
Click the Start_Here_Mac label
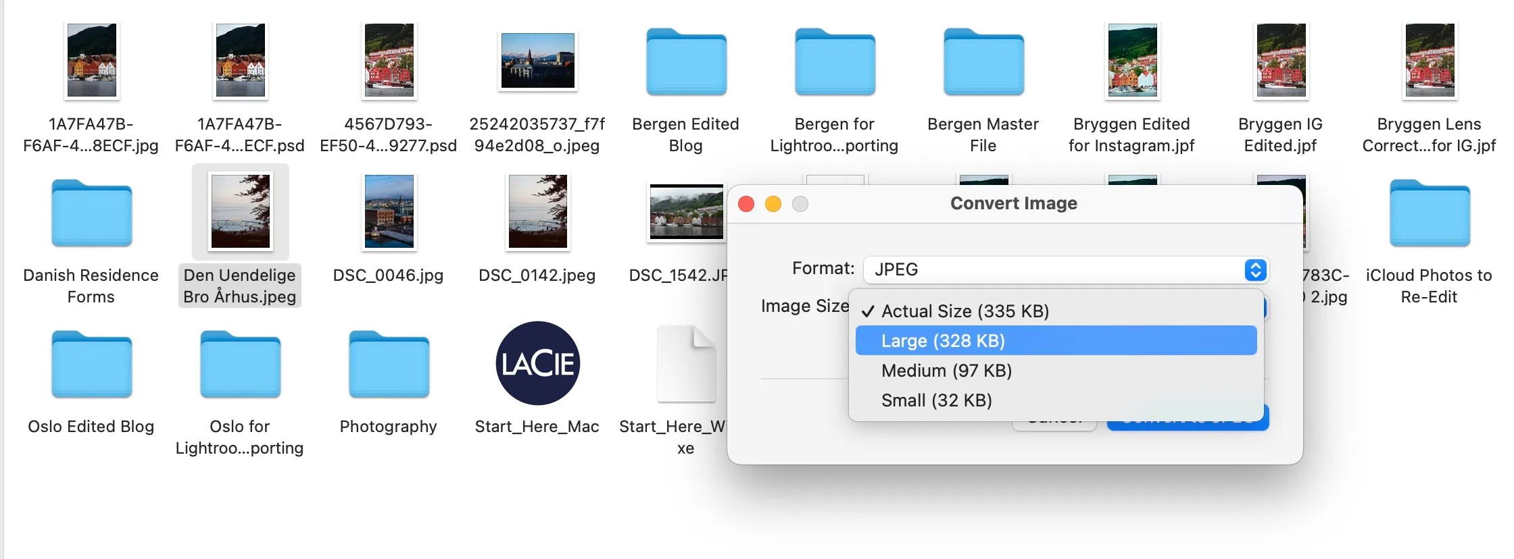[x=537, y=427]
